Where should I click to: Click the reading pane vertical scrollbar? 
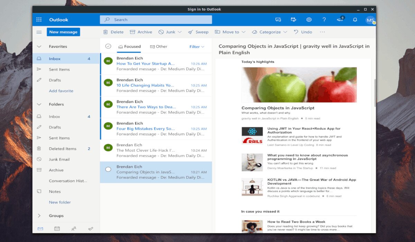(374, 93)
